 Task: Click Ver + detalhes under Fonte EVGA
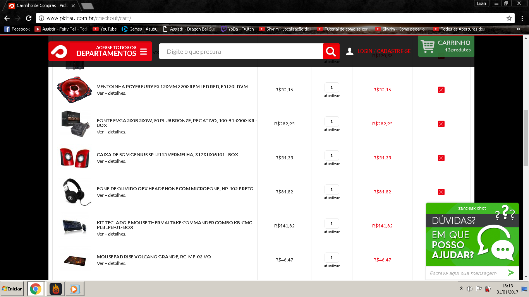(x=112, y=132)
